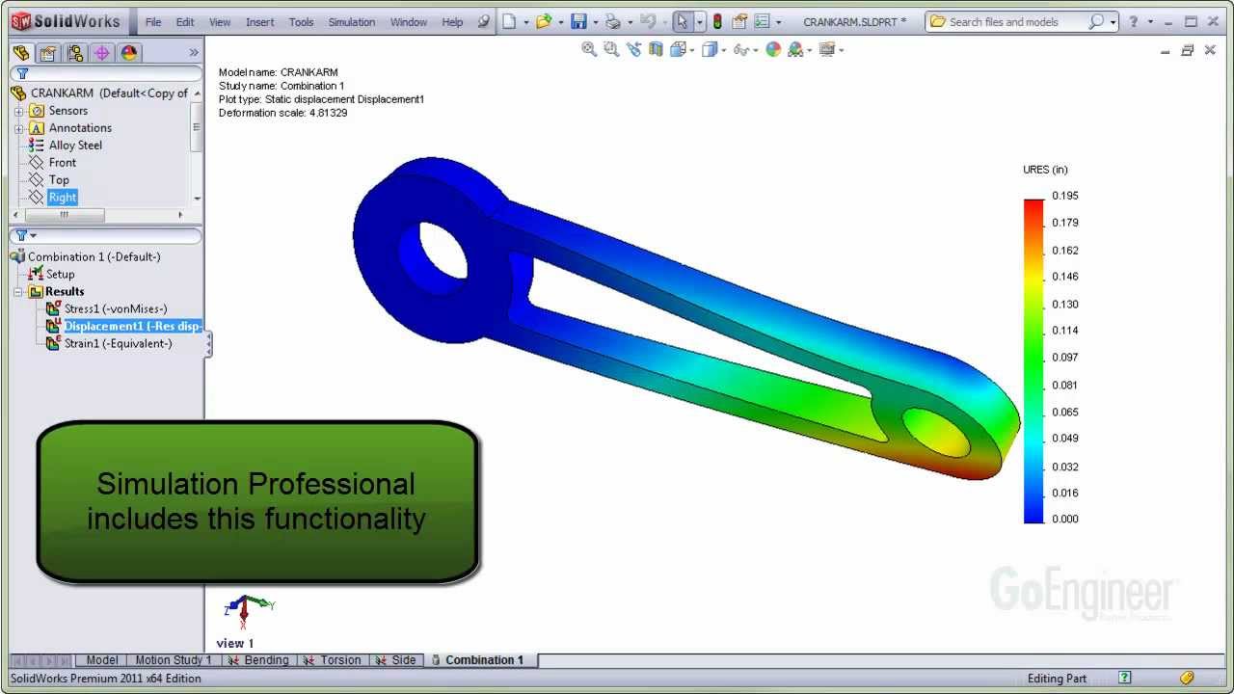Screen dimensions: 1234x694
Task: Open the File Properties icon
Action: (x=740, y=21)
